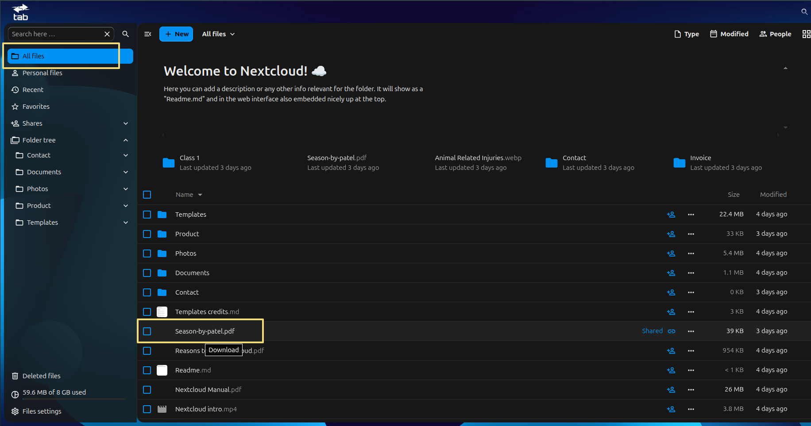Viewport: 811px width, 426px height.
Task: Open share icon for Templates credits.md
Action: pos(671,312)
